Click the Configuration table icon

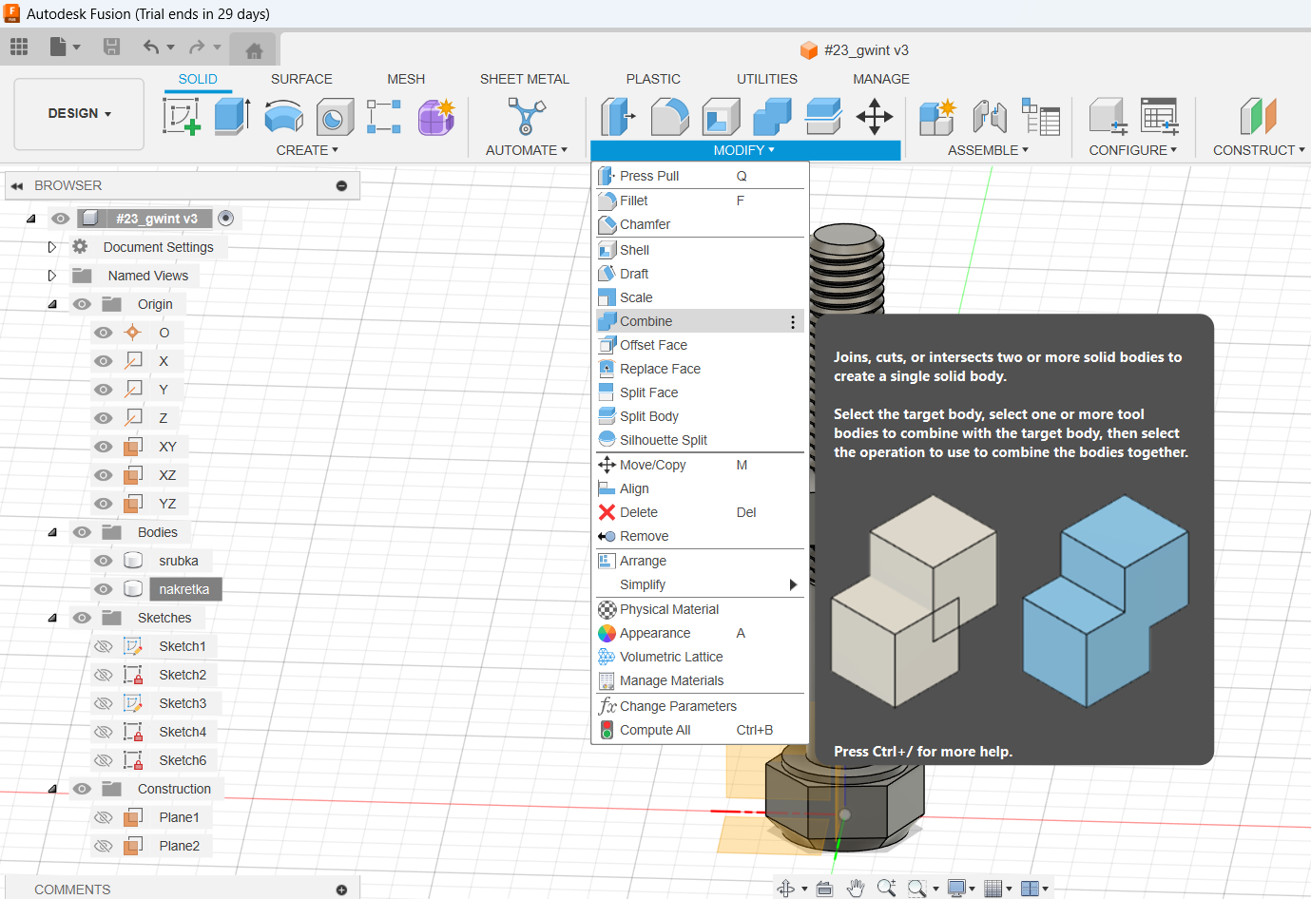[x=1160, y=117]
